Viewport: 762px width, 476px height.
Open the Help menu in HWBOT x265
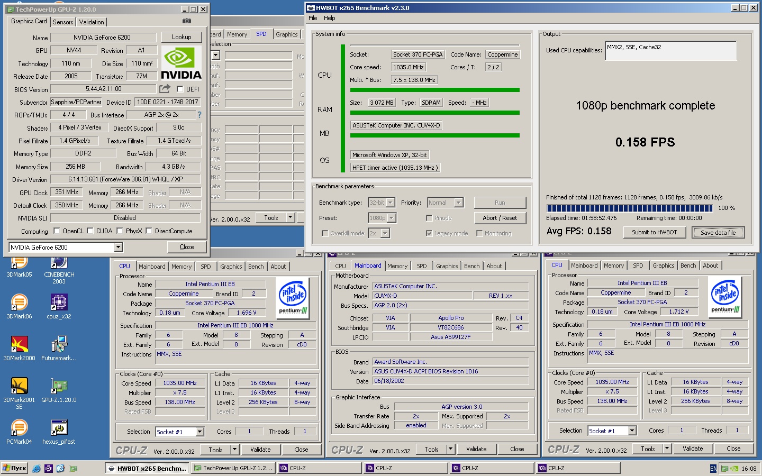tap(329, 18)
